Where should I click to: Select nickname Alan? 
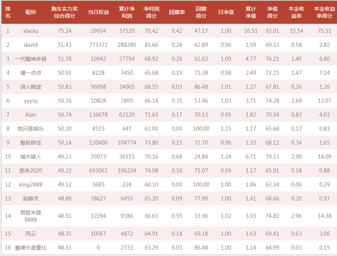coord(31,115)
